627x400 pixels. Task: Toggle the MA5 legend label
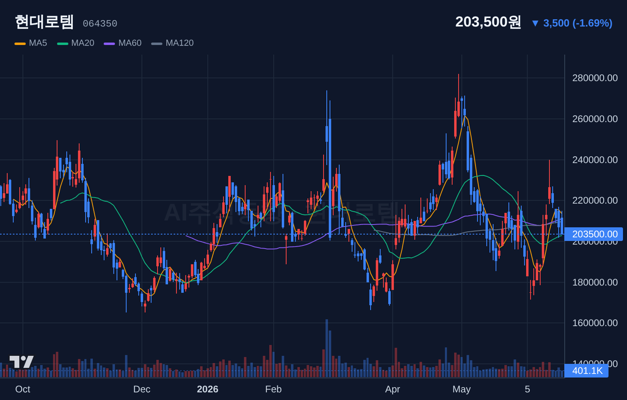click(38, 43)
